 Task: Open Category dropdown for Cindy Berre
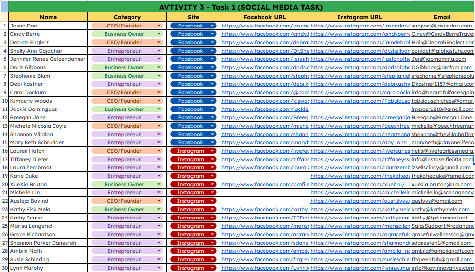pos(158,34)
